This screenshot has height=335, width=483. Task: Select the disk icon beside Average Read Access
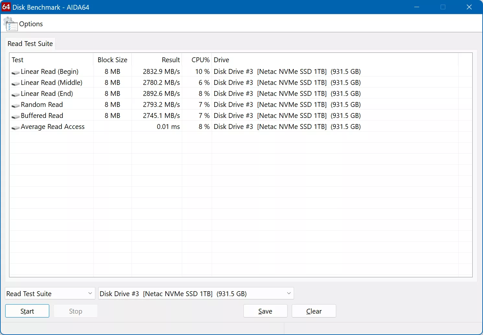(16, 127)
